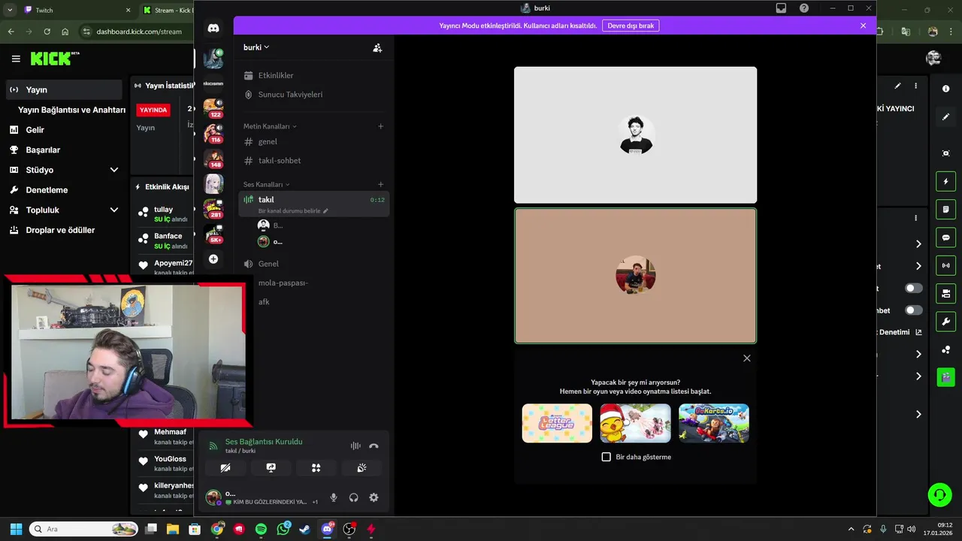Create channel in Ses Kanalları
The height and width of the screenshot is (541, 962).
tap(380, 184)
